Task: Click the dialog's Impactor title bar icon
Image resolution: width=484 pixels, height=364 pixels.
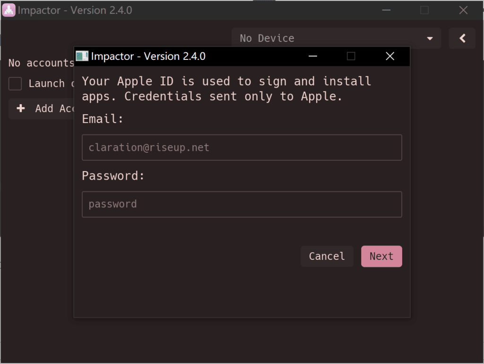Action: (x=82, y=56)
